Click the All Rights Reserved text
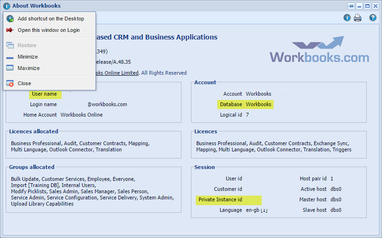This screenshot has height=238, width=382. coord(164,73)
